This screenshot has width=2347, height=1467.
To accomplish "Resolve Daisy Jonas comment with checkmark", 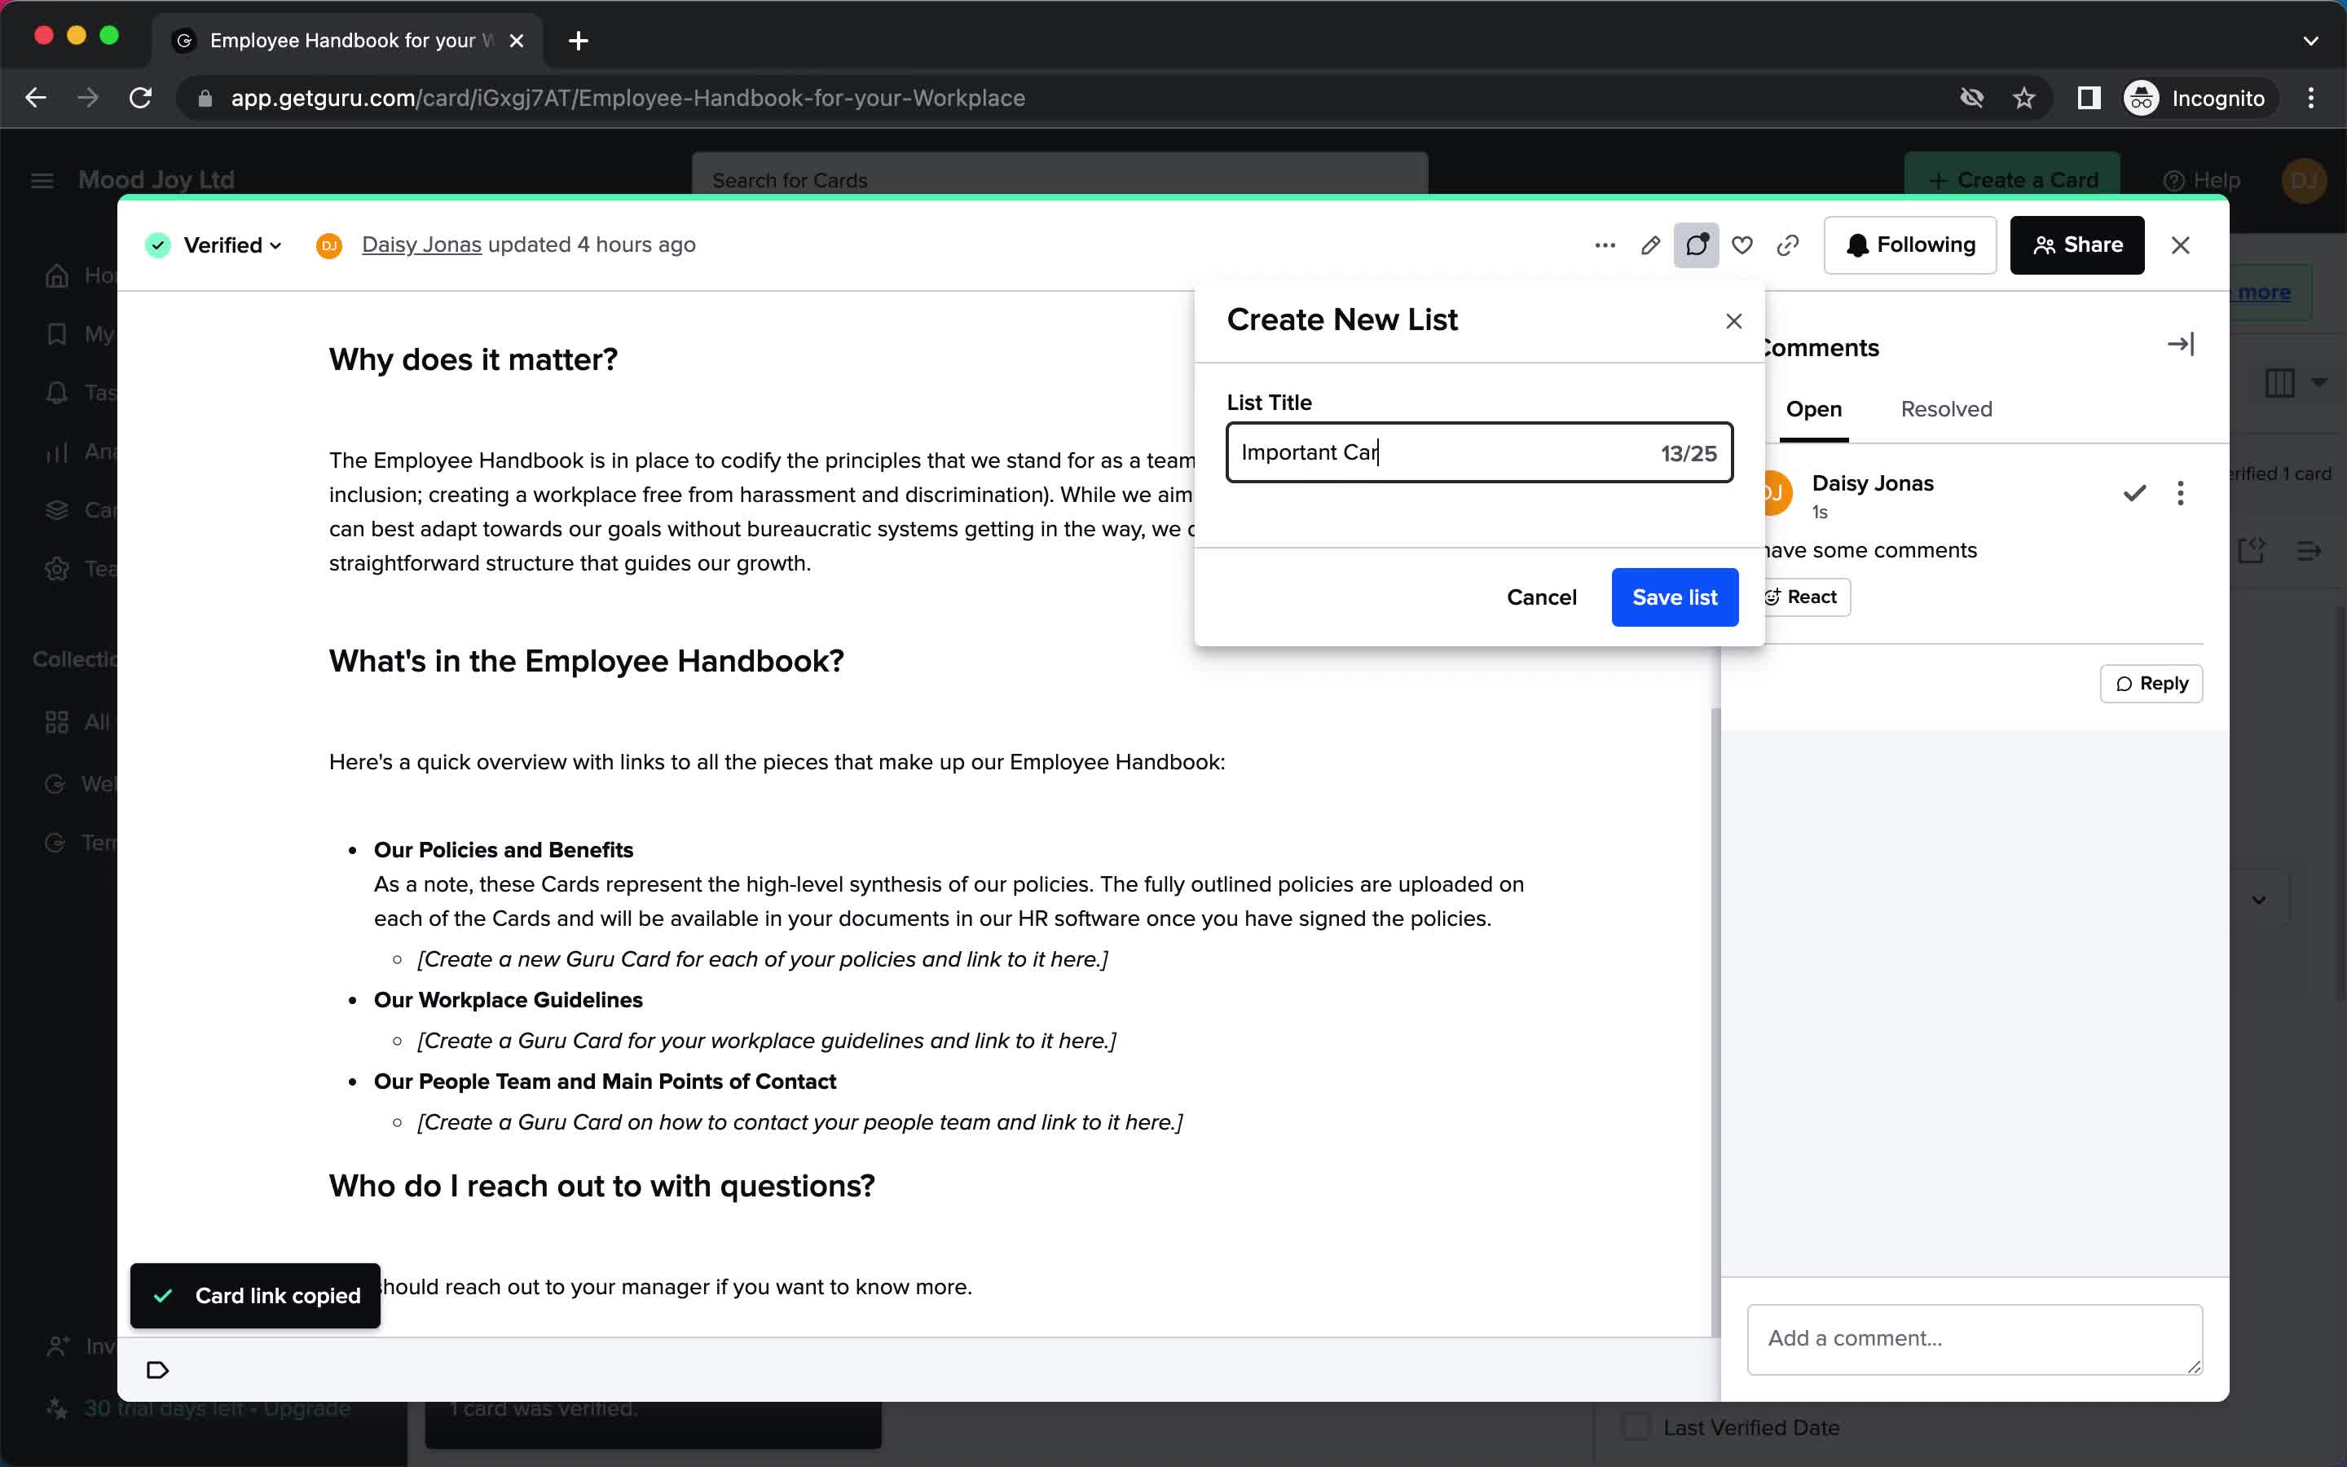I will 2134,493.
